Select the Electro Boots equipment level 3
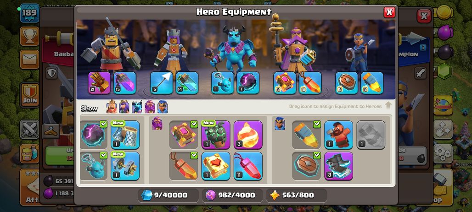This screenshot has width=472, height=212. coord(339,166)
